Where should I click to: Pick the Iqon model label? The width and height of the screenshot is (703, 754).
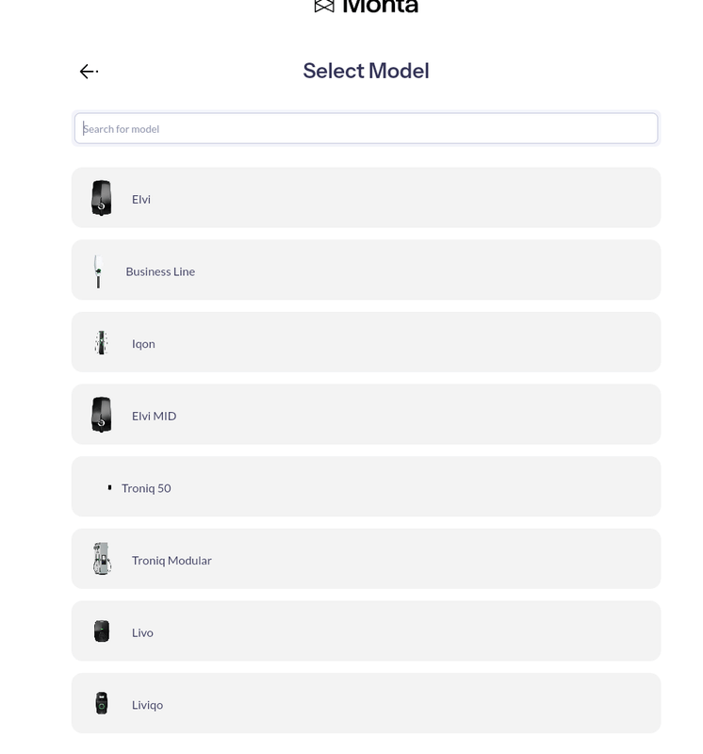click(143, 344)
